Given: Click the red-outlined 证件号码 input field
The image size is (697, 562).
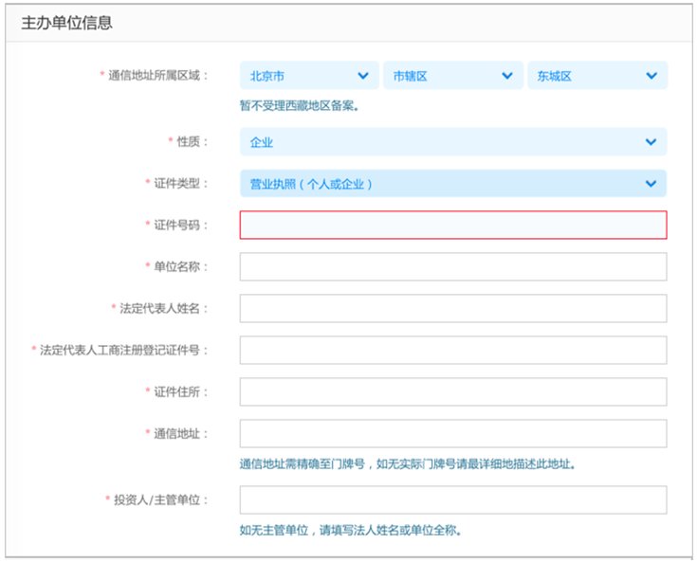Looking at the screenshot, I should point(452,225).
